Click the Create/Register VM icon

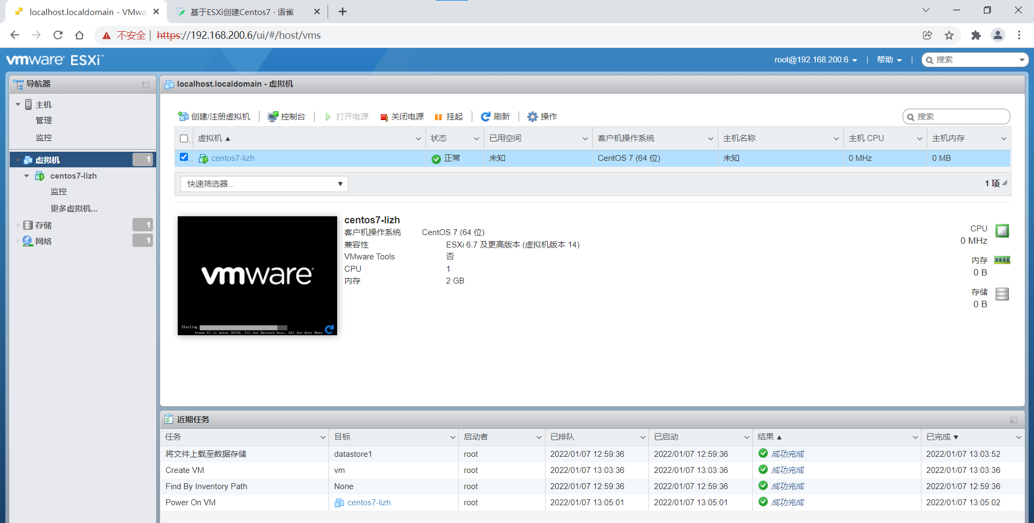[x=183, y=116]
